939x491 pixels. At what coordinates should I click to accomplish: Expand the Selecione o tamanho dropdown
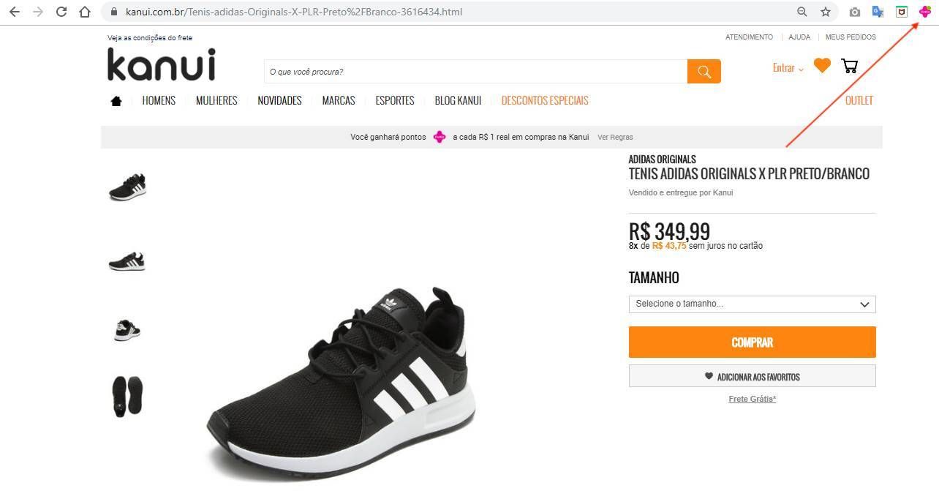point(752,304)
